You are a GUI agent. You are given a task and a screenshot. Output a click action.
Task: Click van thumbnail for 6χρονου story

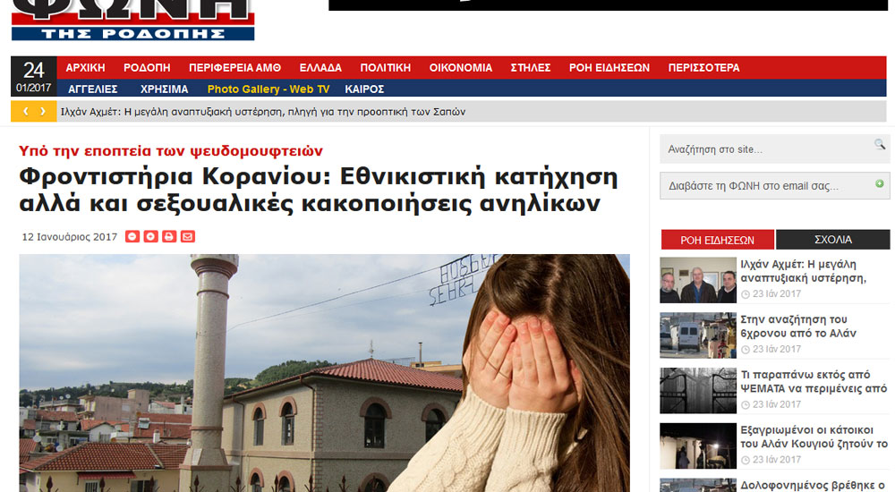click(x=698, y=335)
